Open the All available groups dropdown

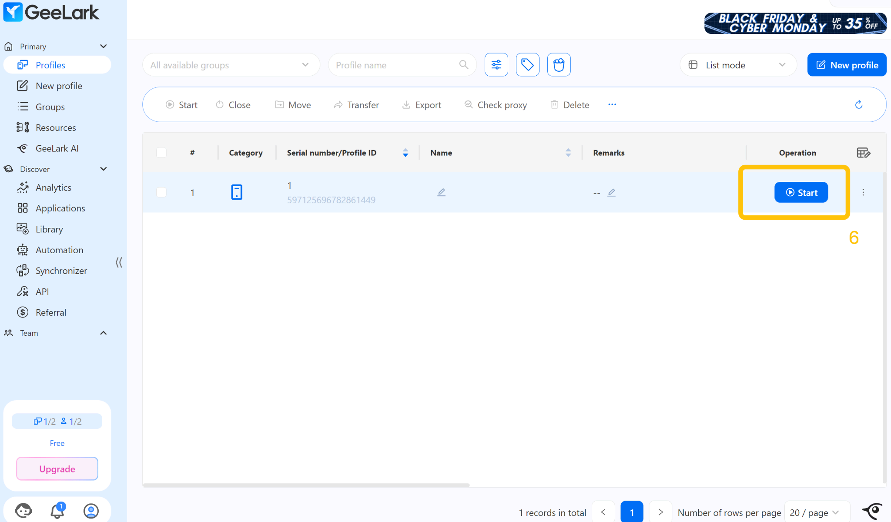pyautogui.click(x=231, y=65)
